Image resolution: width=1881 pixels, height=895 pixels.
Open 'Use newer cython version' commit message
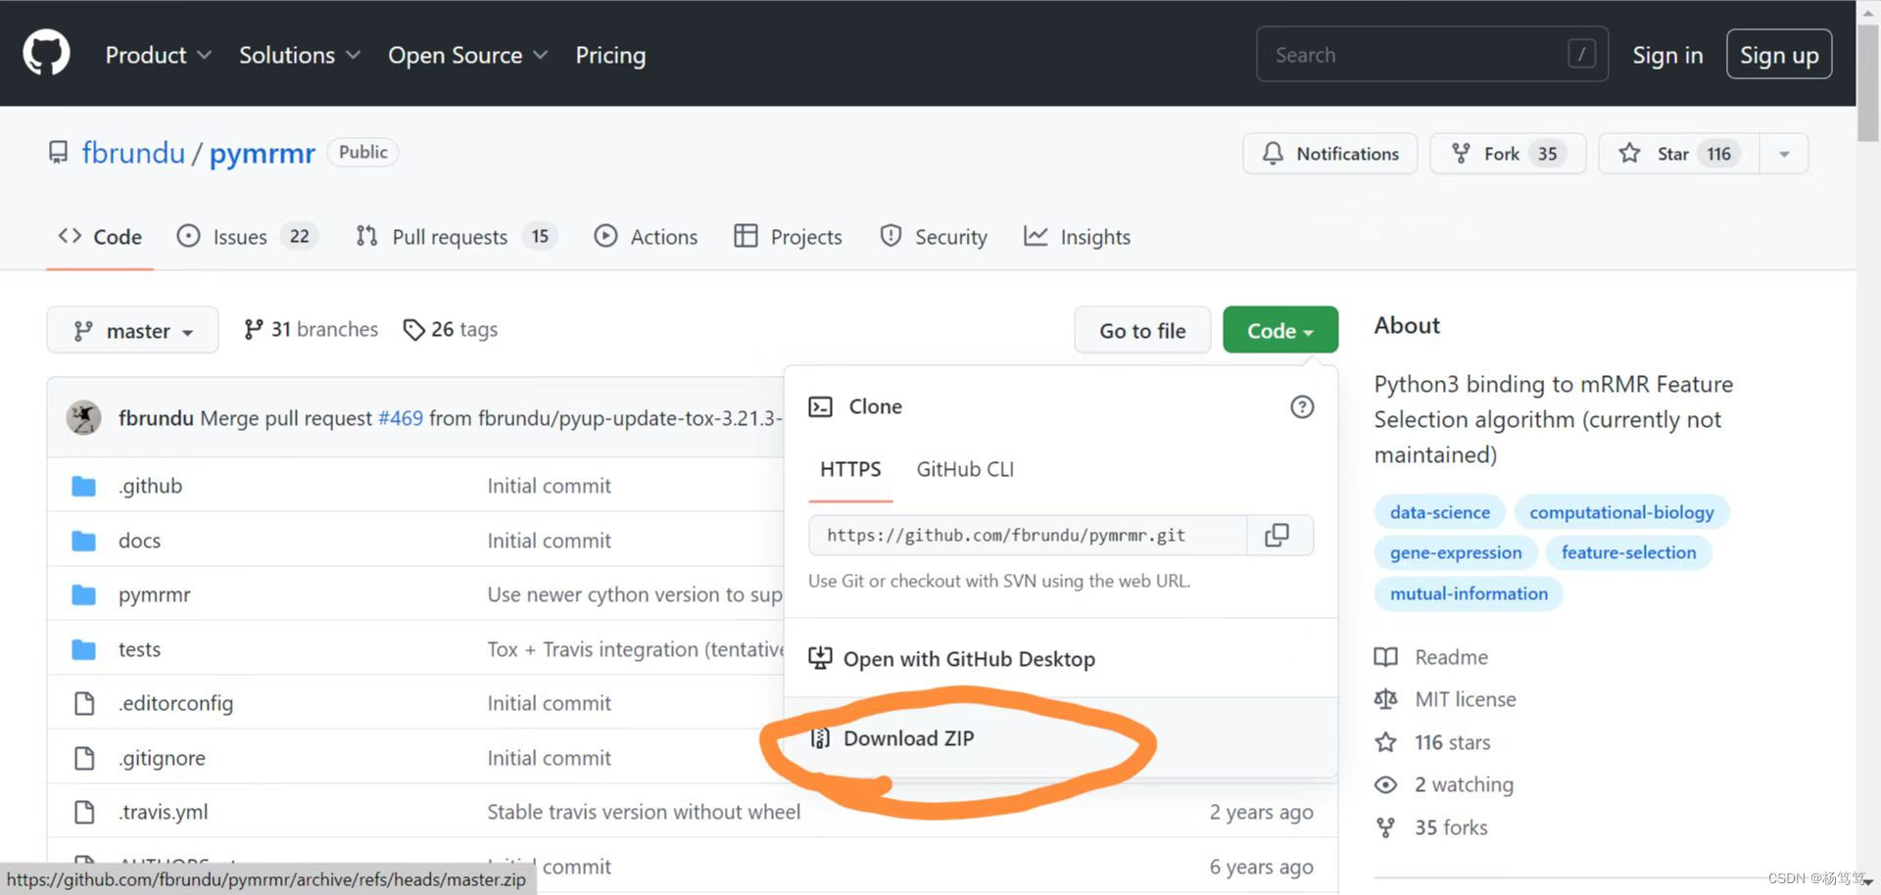point(635,594)
